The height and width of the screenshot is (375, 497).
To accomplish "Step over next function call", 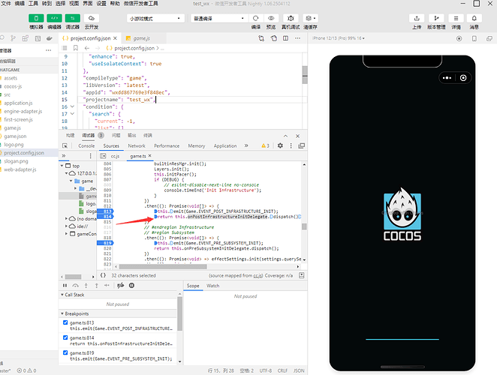I will [75, 285].
